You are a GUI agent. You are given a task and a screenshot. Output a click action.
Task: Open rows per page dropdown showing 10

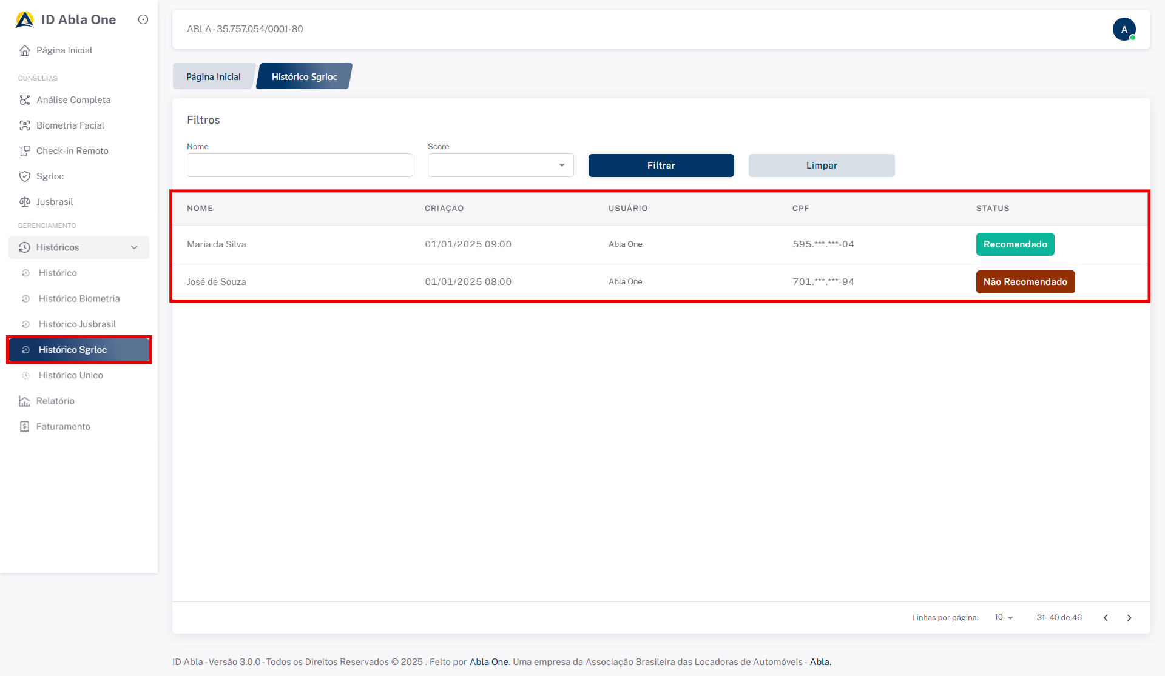[1004, 617]
